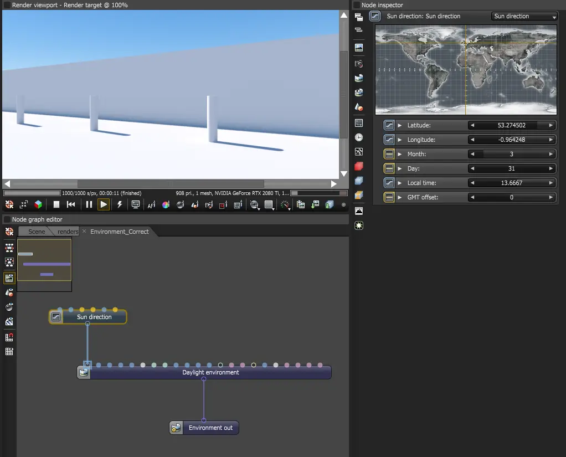Toggle the small lock dot at toolbar end
566x457 pixels.
pos(343,204)
